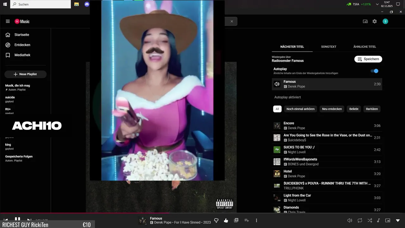This screenshot has height=228, width=405.
Task: Select the 'All' filter chip
Action: pos(277,109)
